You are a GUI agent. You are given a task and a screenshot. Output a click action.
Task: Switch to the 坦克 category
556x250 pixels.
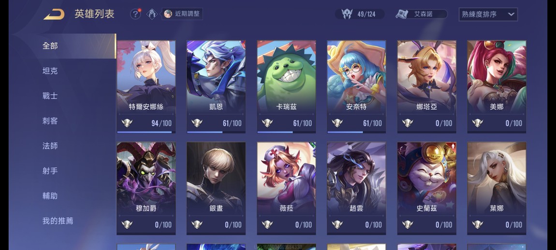point(50,71)
